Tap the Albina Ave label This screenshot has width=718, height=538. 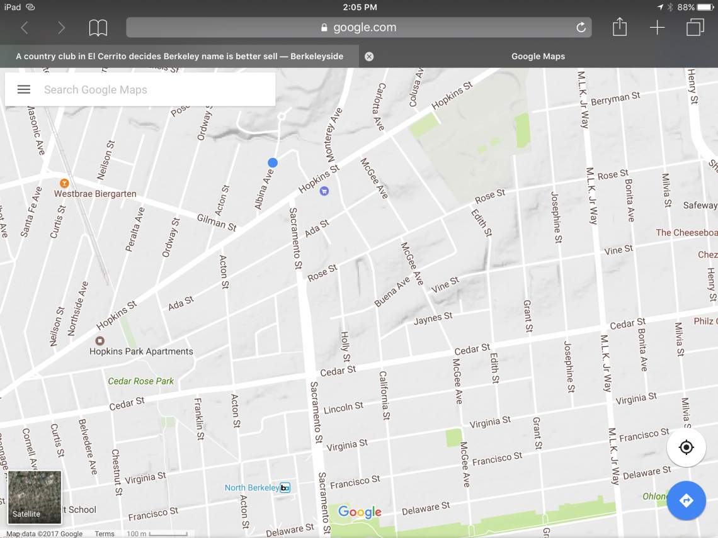(x=264, y=189)
